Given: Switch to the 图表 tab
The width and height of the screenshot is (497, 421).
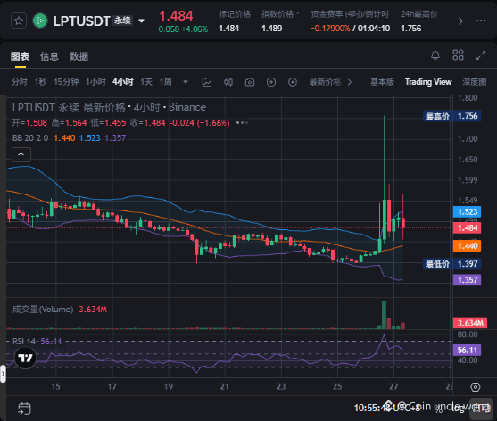Looking at the screenshot, I should click(20, 56).
